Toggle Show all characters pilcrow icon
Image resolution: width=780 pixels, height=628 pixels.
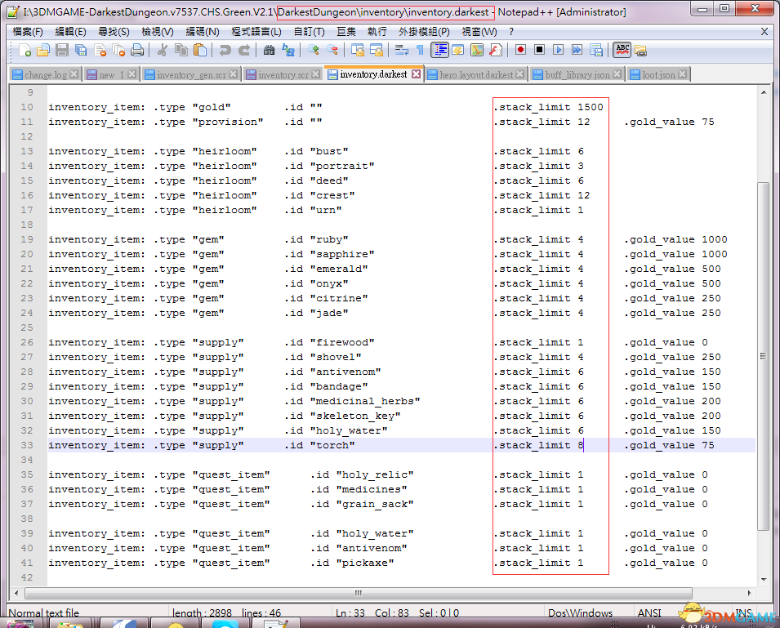(420, 50)
